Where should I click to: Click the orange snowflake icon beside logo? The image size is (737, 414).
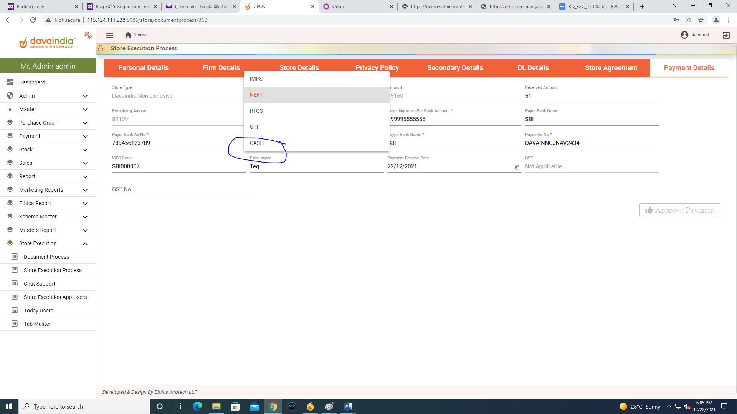[x=88, y=35]
